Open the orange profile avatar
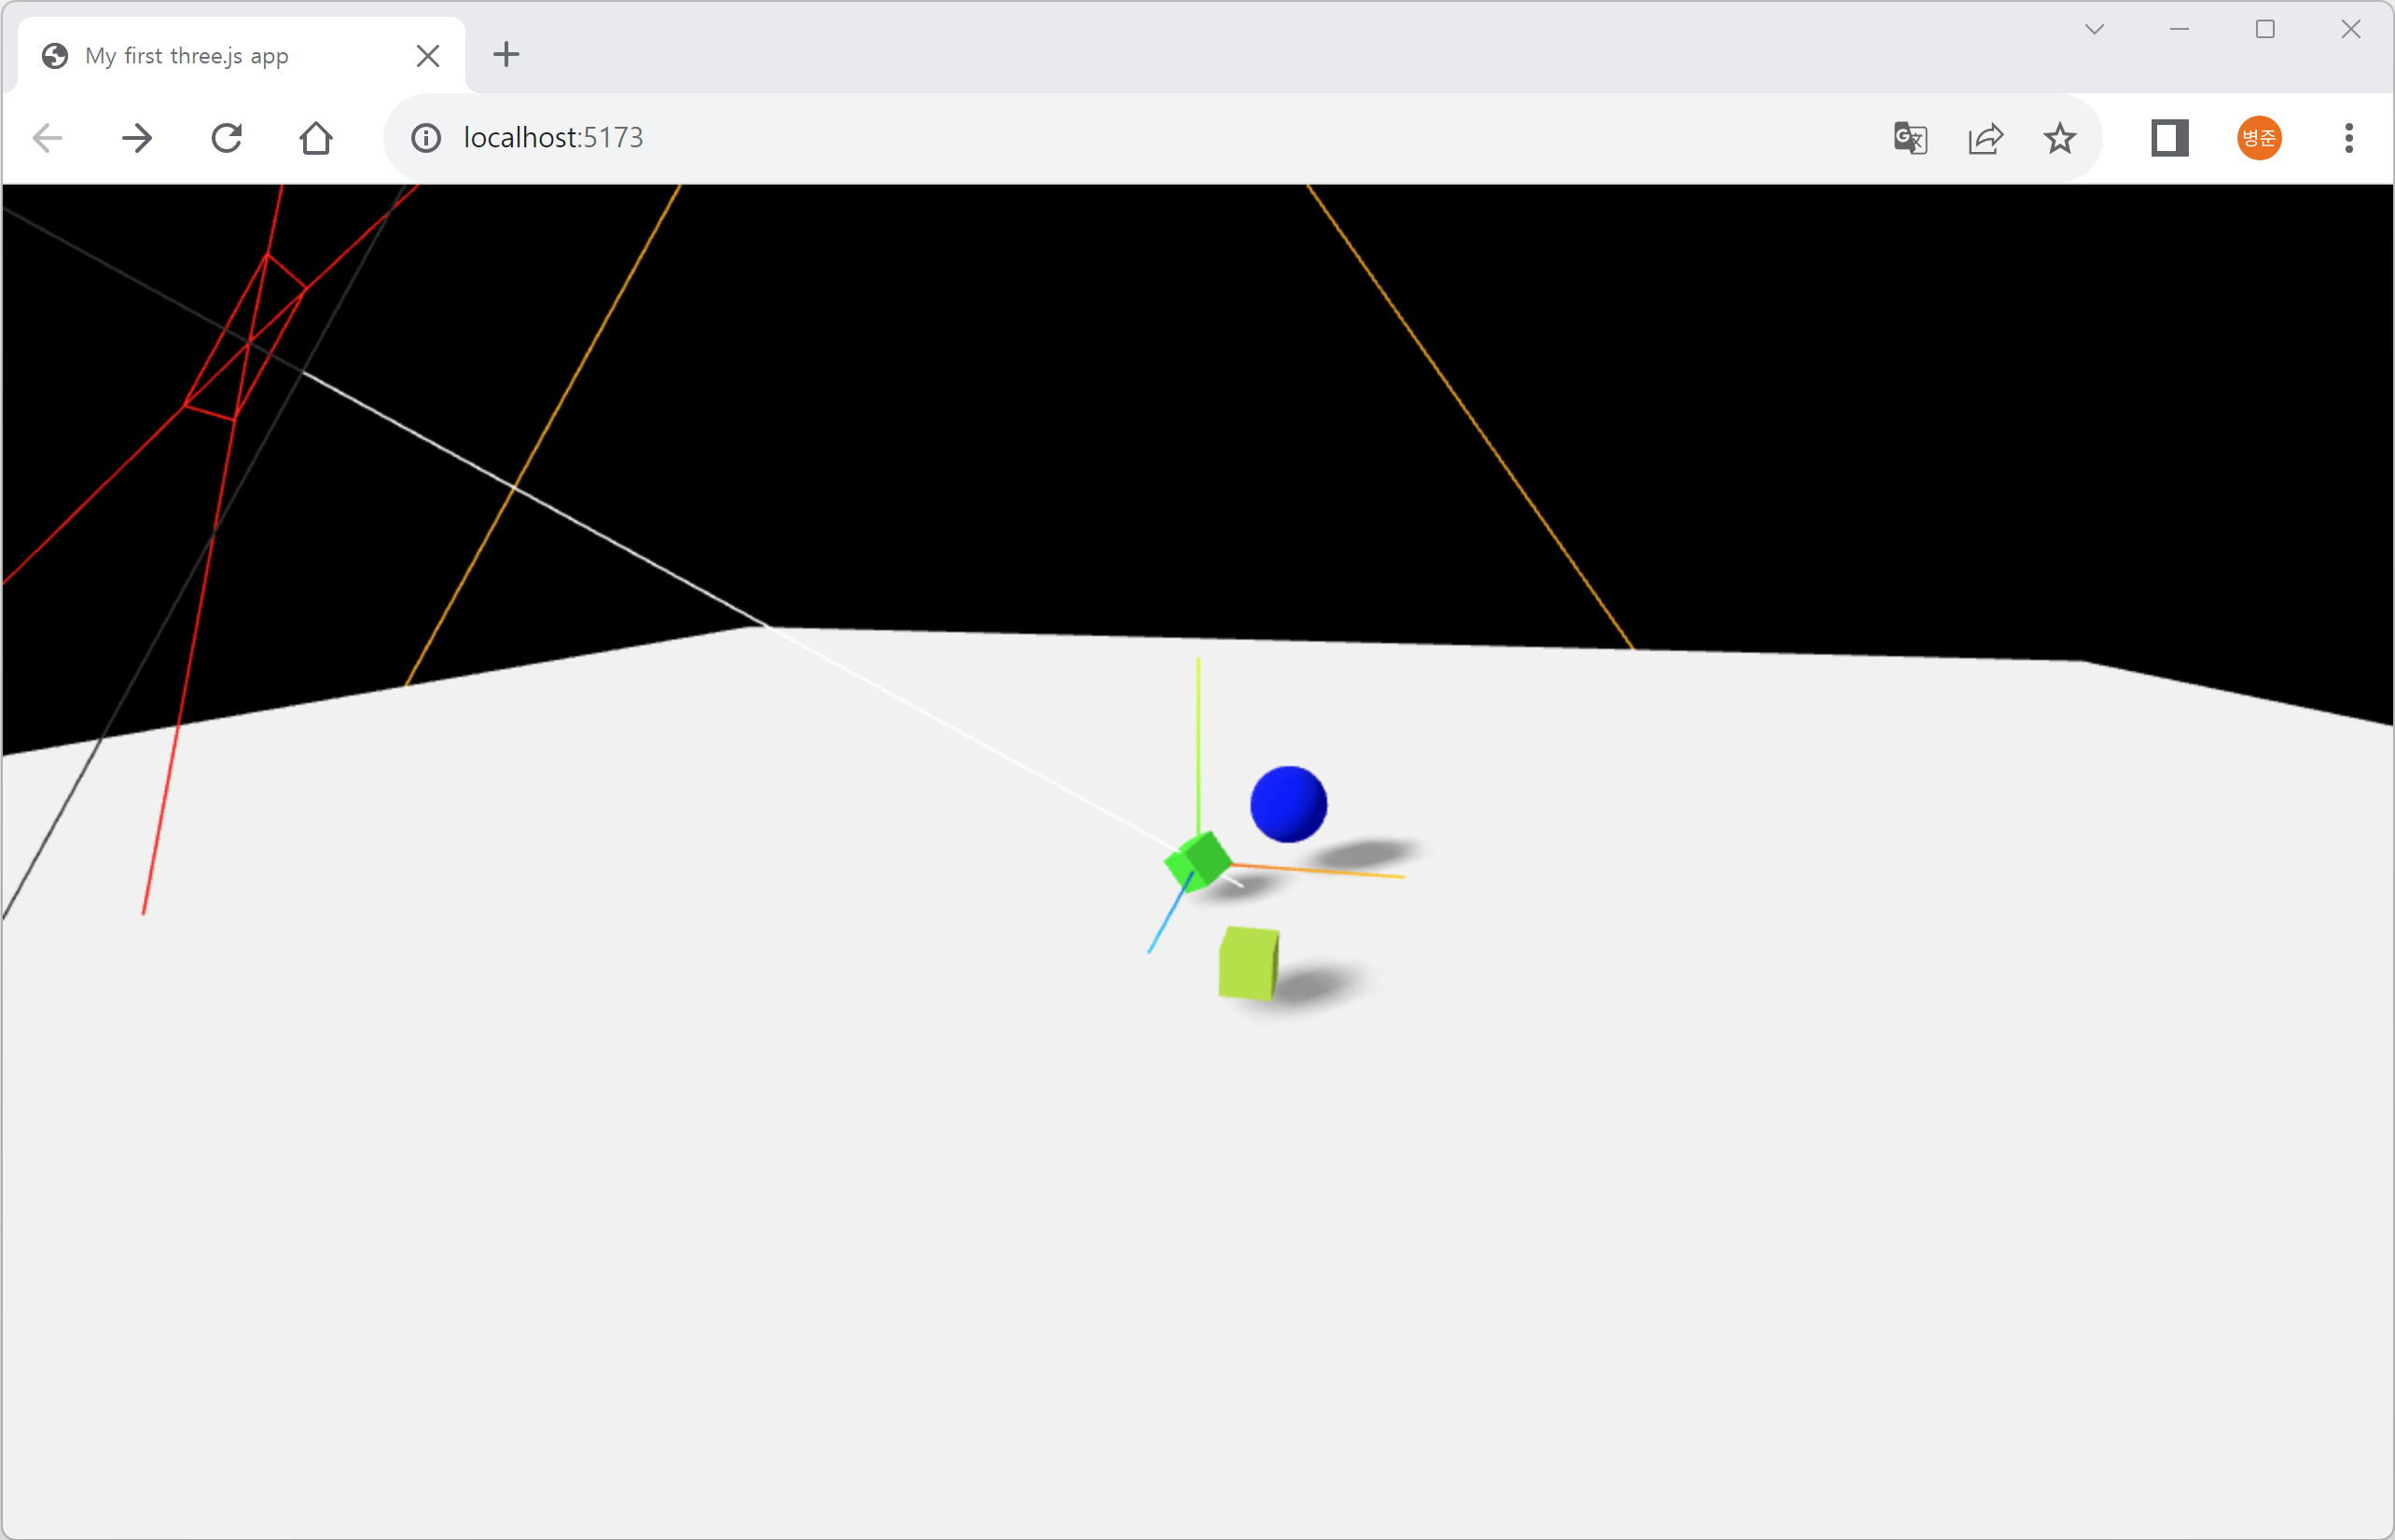2395x1540 pixels. coord(2259,138)
